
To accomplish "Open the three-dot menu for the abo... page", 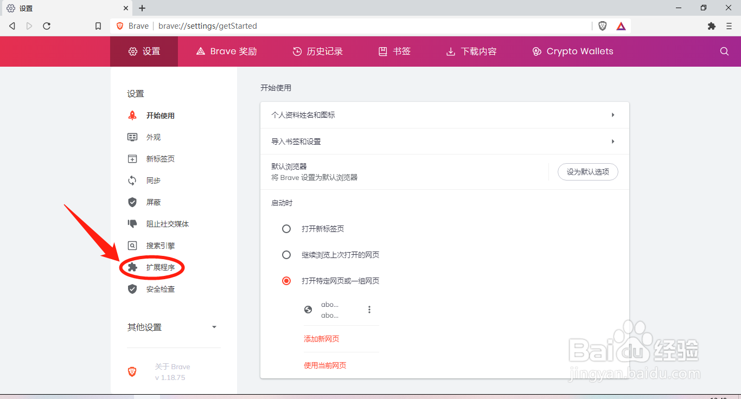I will pos(369,310).
